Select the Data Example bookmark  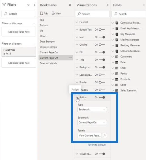pyautogui.click(x=47, y=42)
